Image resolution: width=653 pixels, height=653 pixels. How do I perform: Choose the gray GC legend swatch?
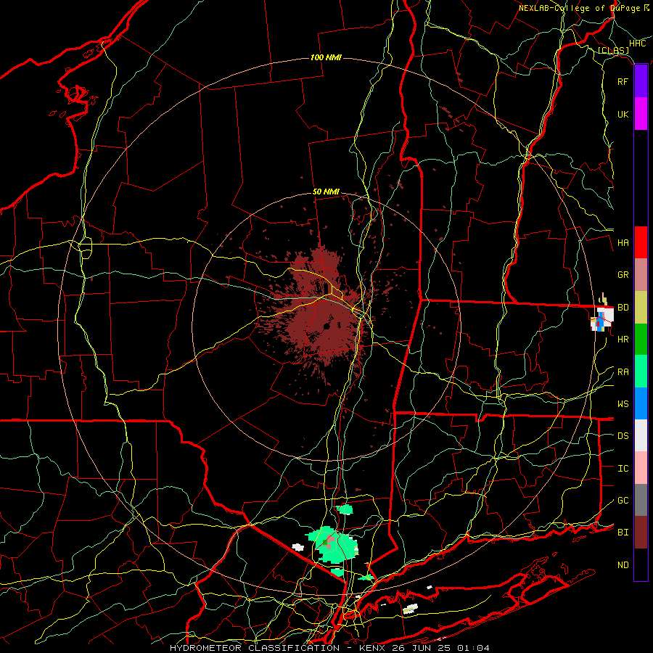click(x=641, y=500)
